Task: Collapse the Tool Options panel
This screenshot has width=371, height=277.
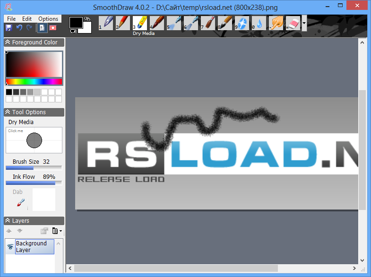Action: [x=8, y=112]
